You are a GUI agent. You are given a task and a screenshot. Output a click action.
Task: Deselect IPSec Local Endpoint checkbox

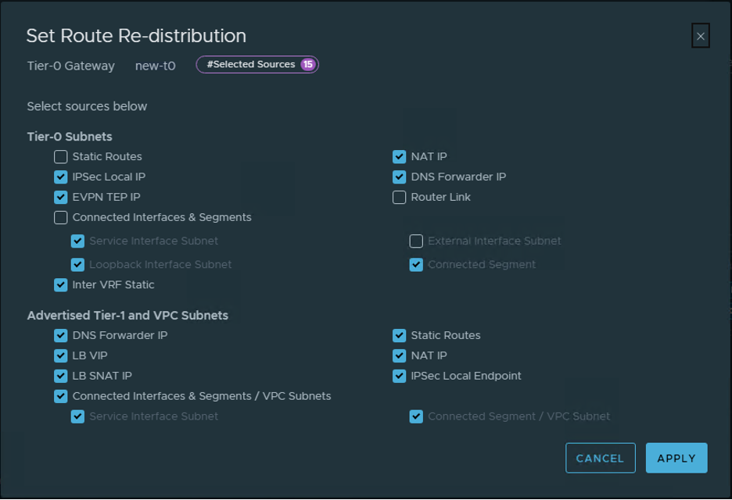(400, 377)
